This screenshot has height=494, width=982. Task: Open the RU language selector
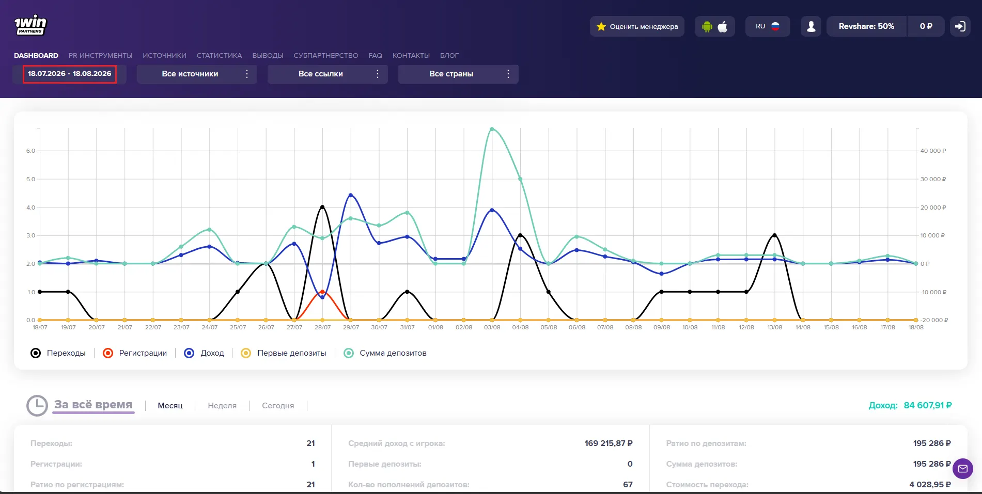[768, 26]
